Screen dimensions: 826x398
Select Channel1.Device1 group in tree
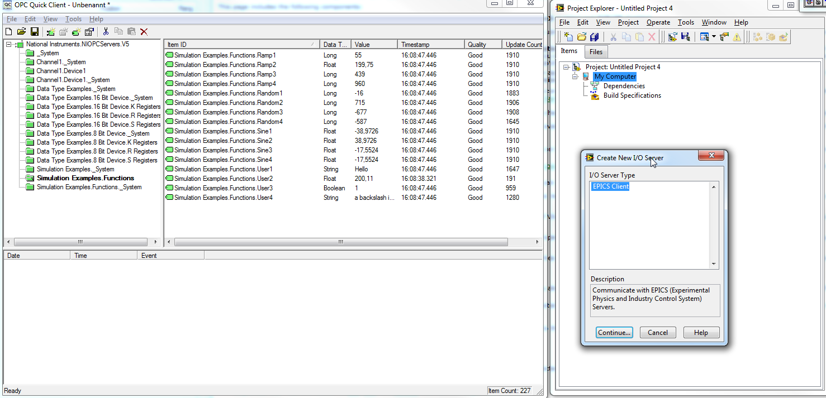[x=61, y=71]
